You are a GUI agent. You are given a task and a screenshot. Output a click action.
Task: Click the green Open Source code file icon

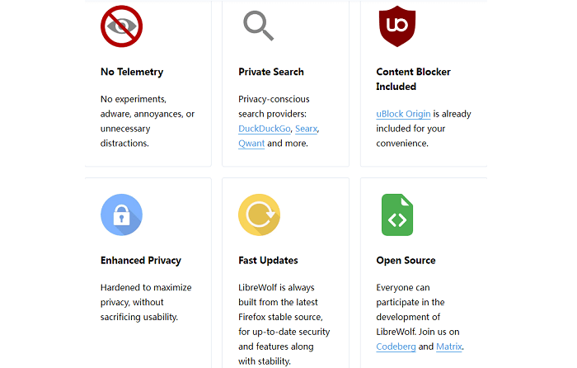pyautogui.click(x=396, y=215)
